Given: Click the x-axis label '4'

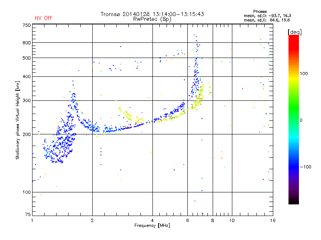Looking at the screenshot, I should [x=152, y=220].
